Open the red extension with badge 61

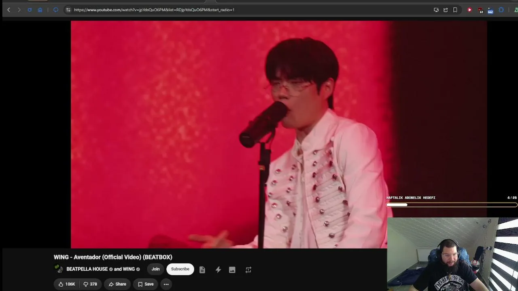[x=480, y=10]
